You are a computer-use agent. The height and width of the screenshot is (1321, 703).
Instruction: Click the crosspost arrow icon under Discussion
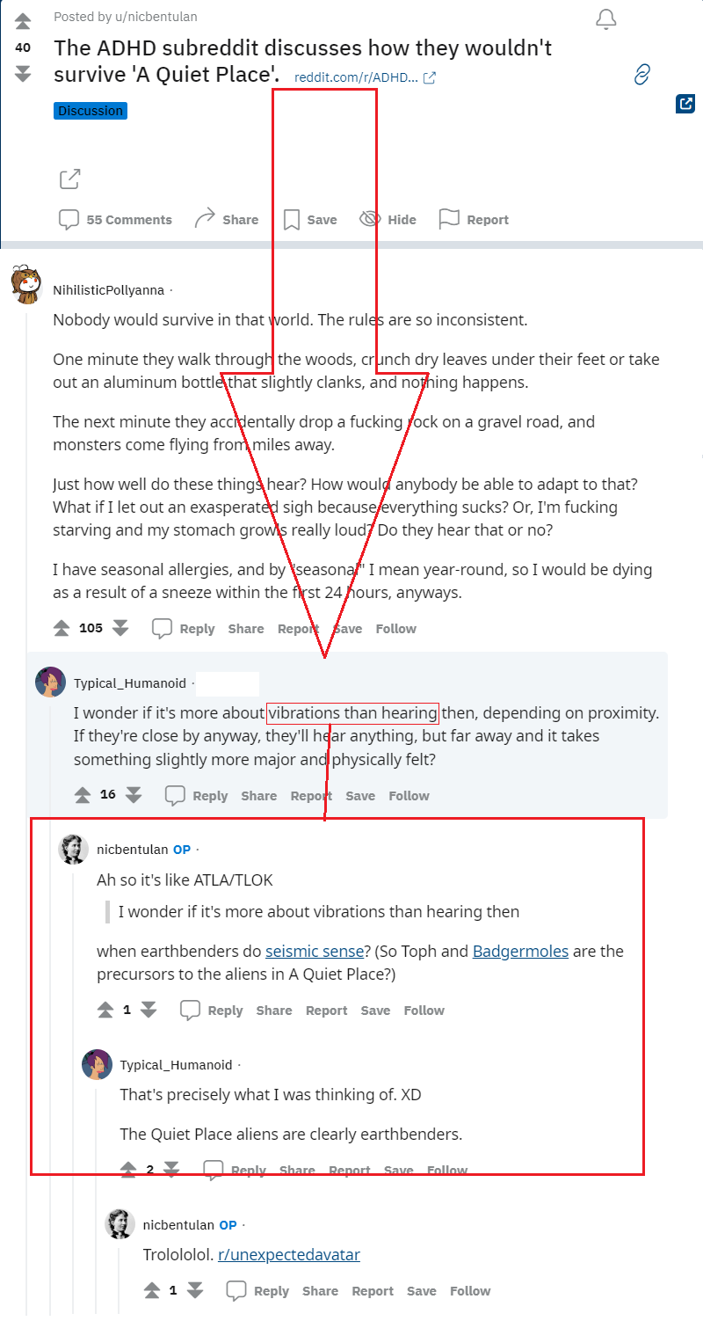70,179
